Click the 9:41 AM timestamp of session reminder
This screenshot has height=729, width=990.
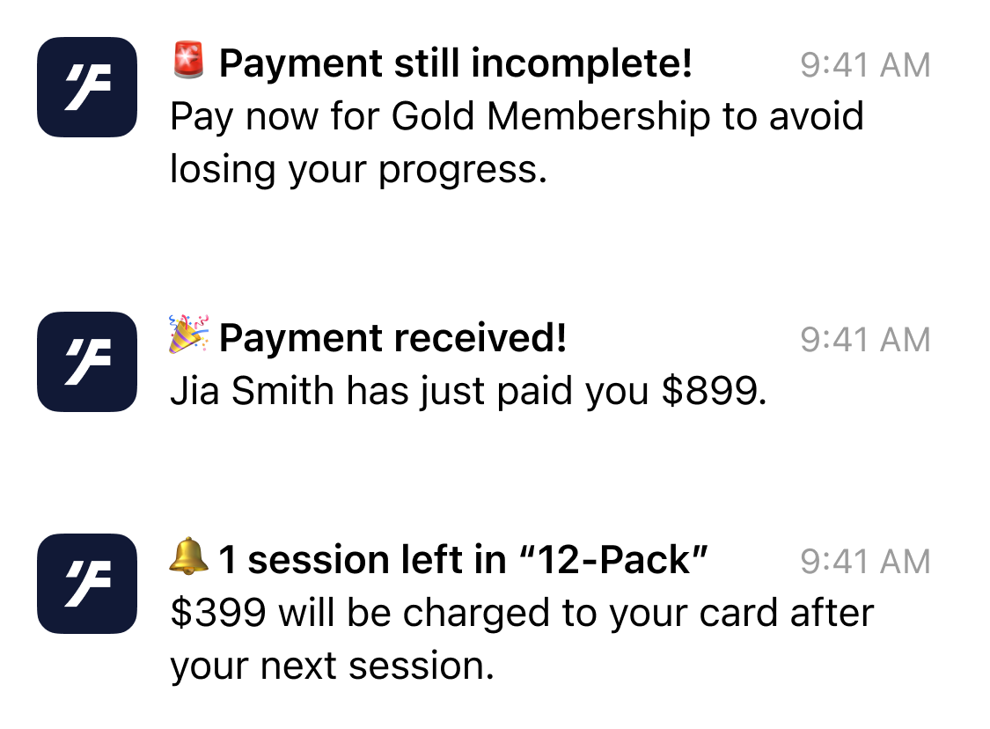865,561
